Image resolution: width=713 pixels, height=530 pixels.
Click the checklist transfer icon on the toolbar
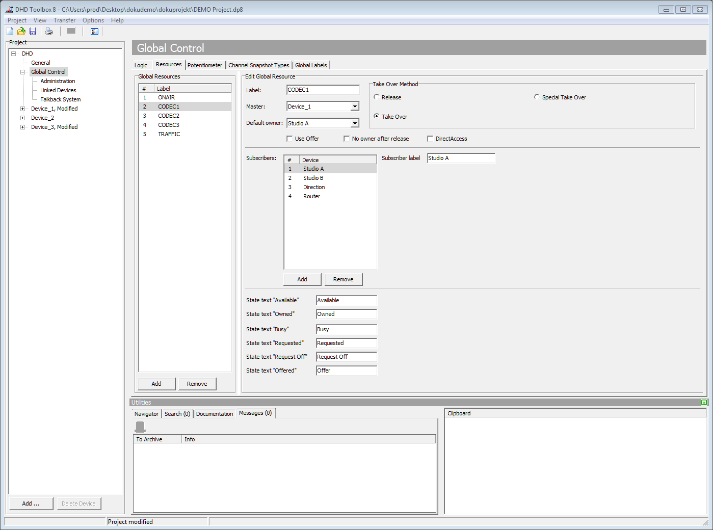point(94,31)
